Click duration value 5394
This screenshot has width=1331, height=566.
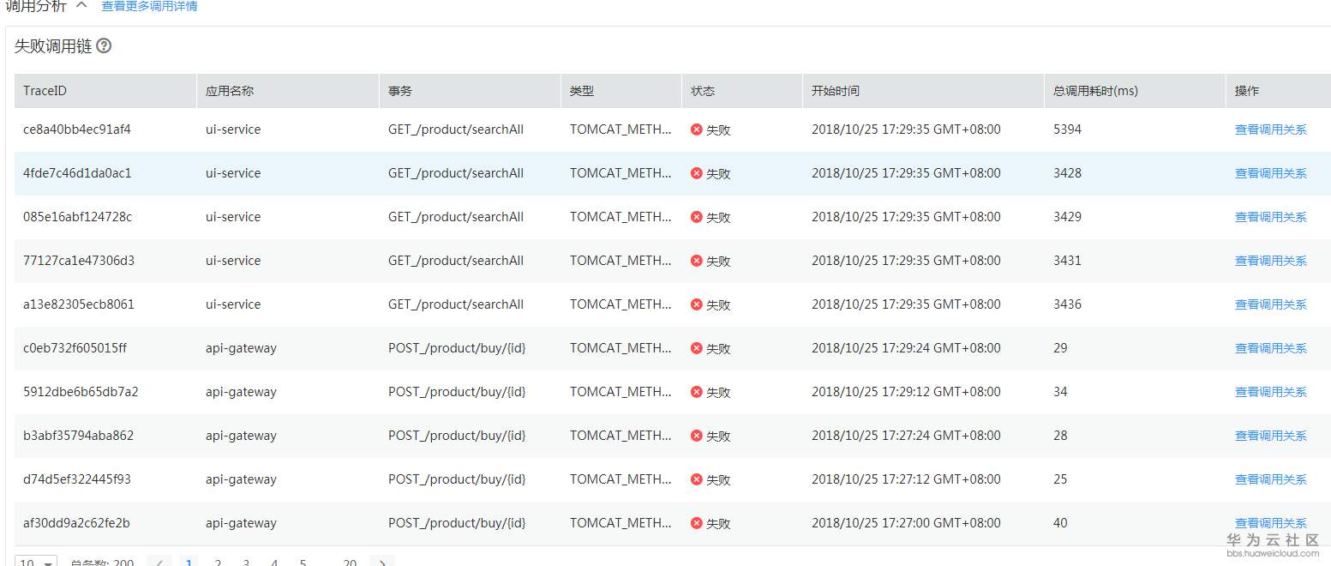(1068, 129)
